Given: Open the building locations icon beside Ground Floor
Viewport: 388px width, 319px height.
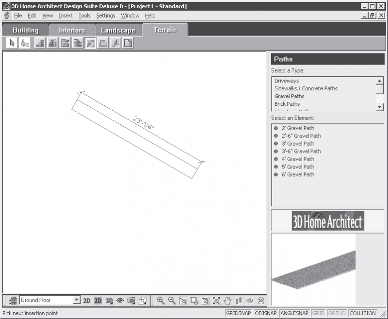Looking at the screenshot, I should coord(13,301).
